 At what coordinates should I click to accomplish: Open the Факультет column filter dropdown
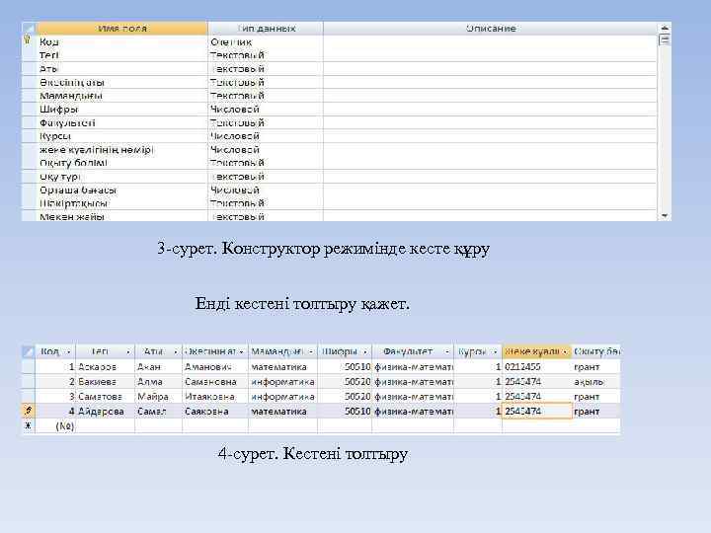[447, 351]
